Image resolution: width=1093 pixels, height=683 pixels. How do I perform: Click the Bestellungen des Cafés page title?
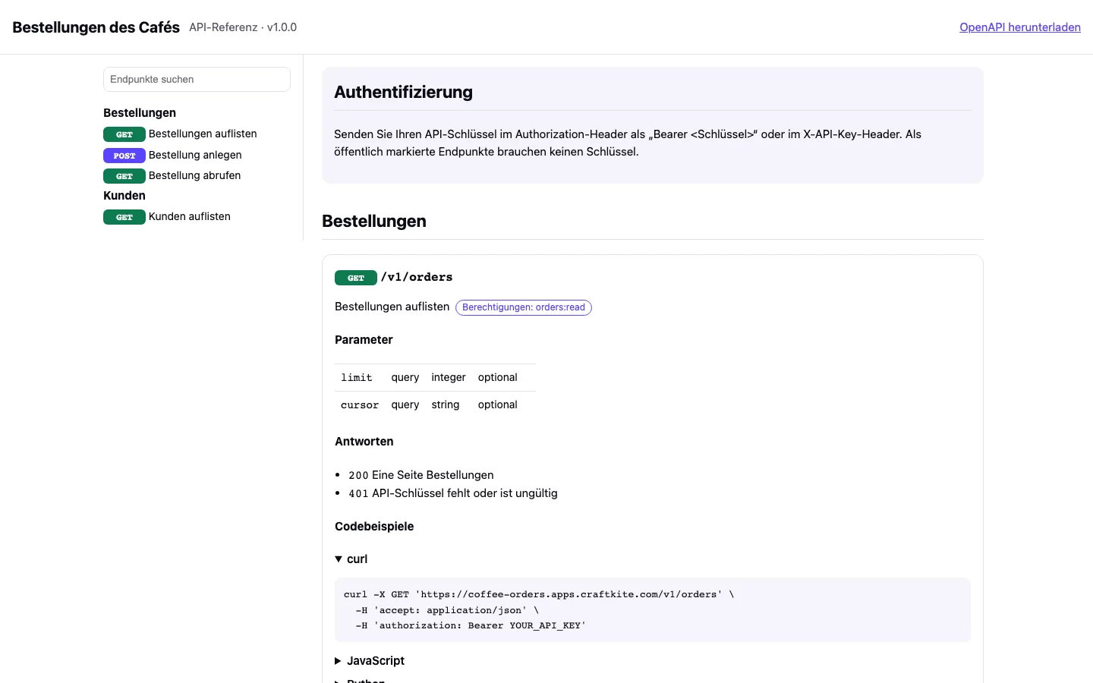pos(96,27)
